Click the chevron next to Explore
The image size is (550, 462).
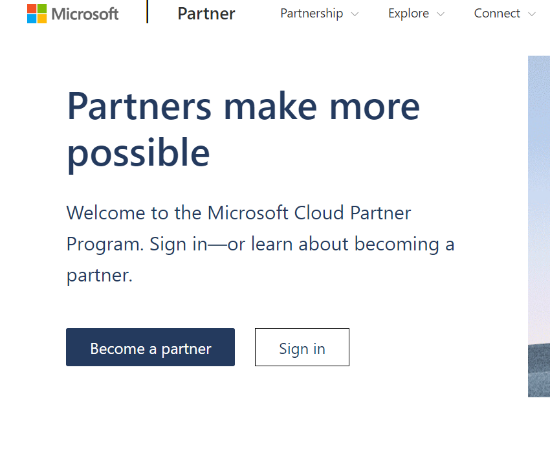pyautogui.click(x=441, y=14)
